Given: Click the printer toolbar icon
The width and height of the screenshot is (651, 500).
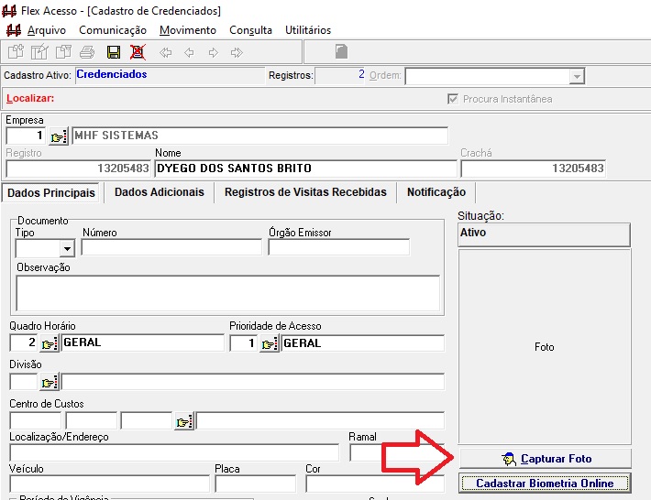Looking at the screenshot, I should [x=88, y=52].
